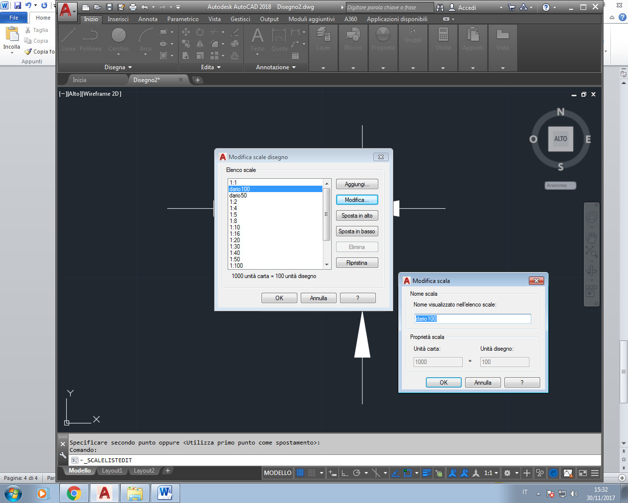Choose the Cerchio circle tool
This screenshot has height=503, width=628.
pos(118,39)
